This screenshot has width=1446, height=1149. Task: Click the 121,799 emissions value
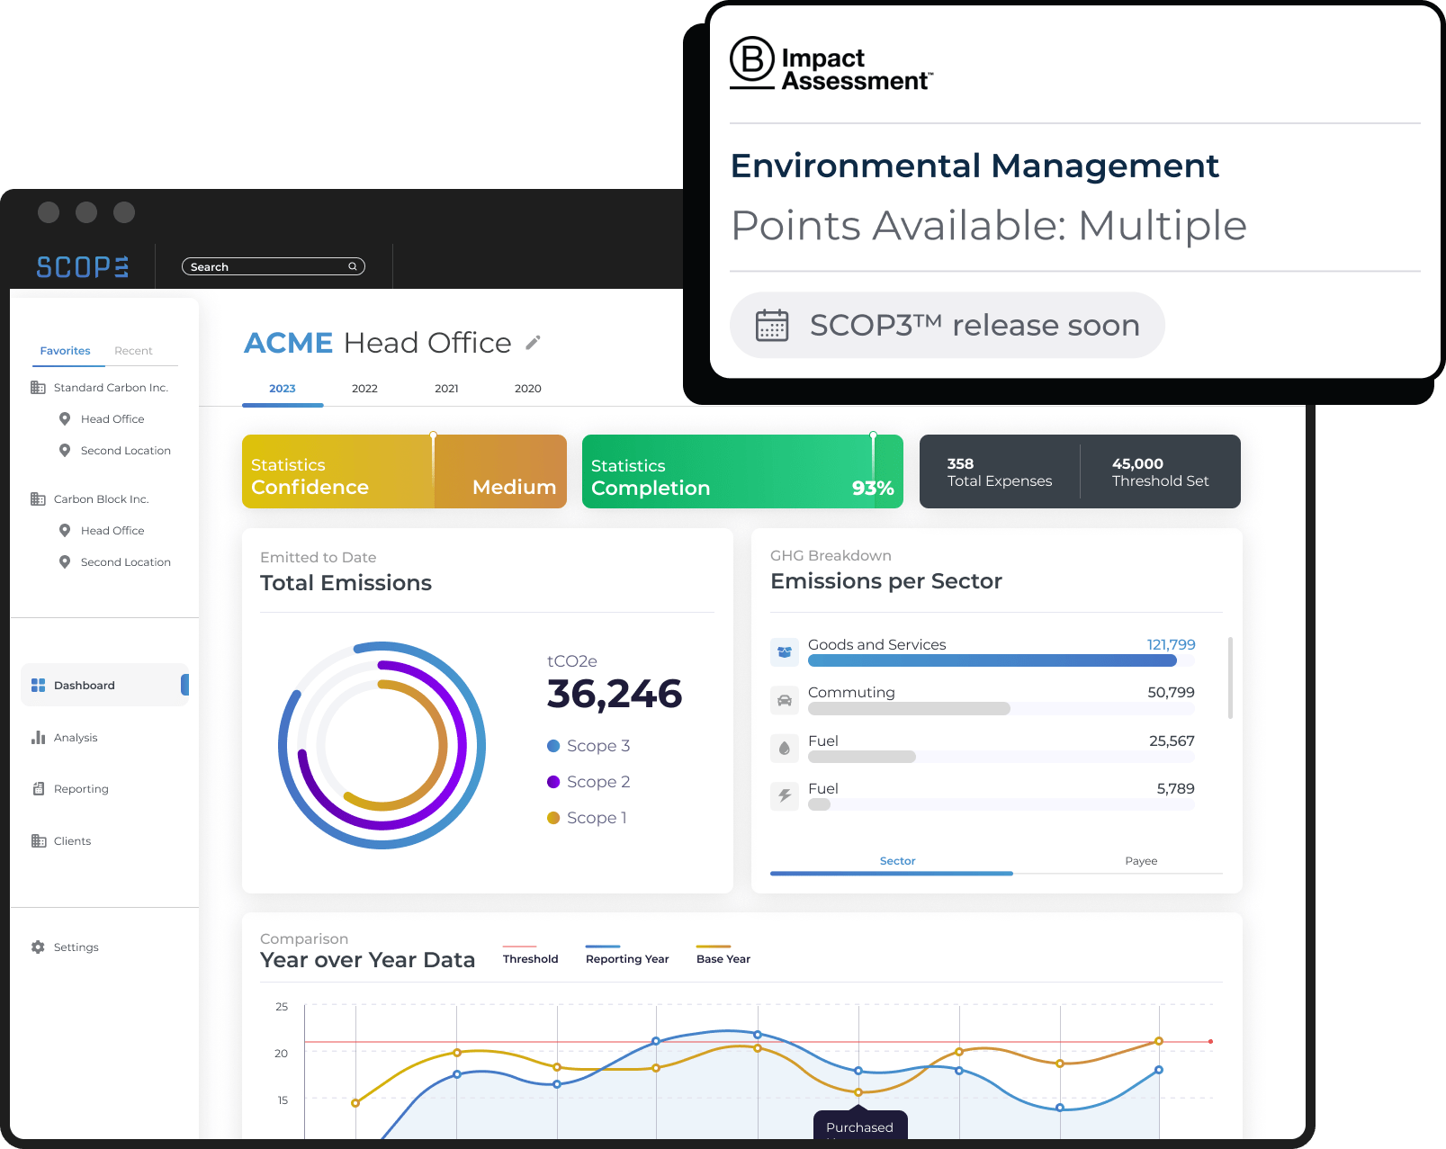click(x=1171, y=645)
